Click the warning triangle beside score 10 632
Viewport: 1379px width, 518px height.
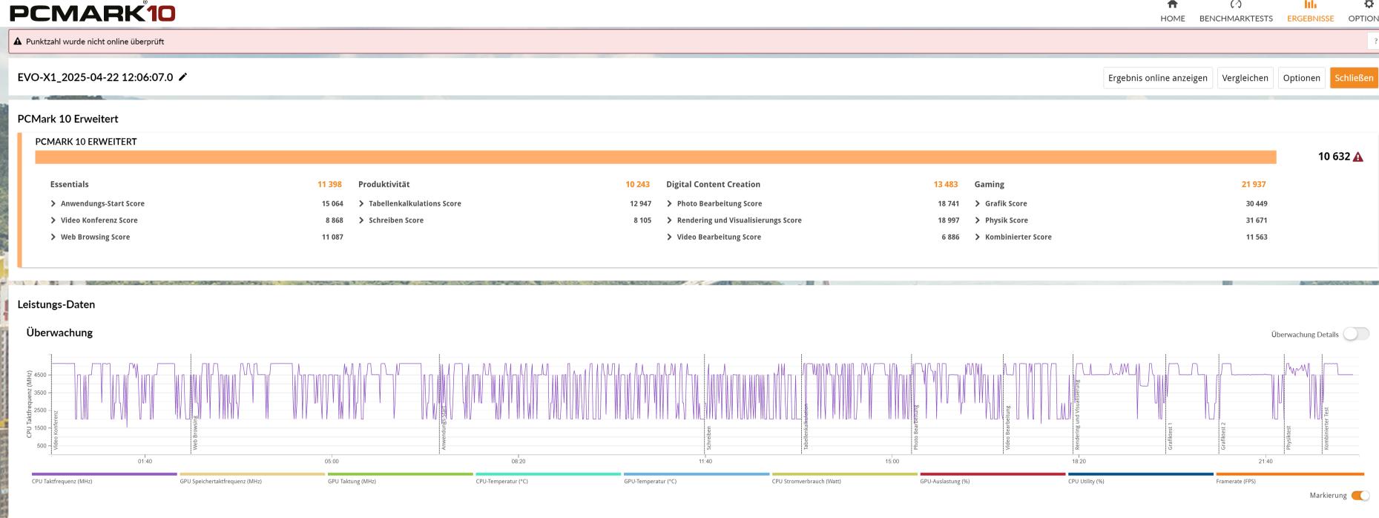[x=1357, y=157]
